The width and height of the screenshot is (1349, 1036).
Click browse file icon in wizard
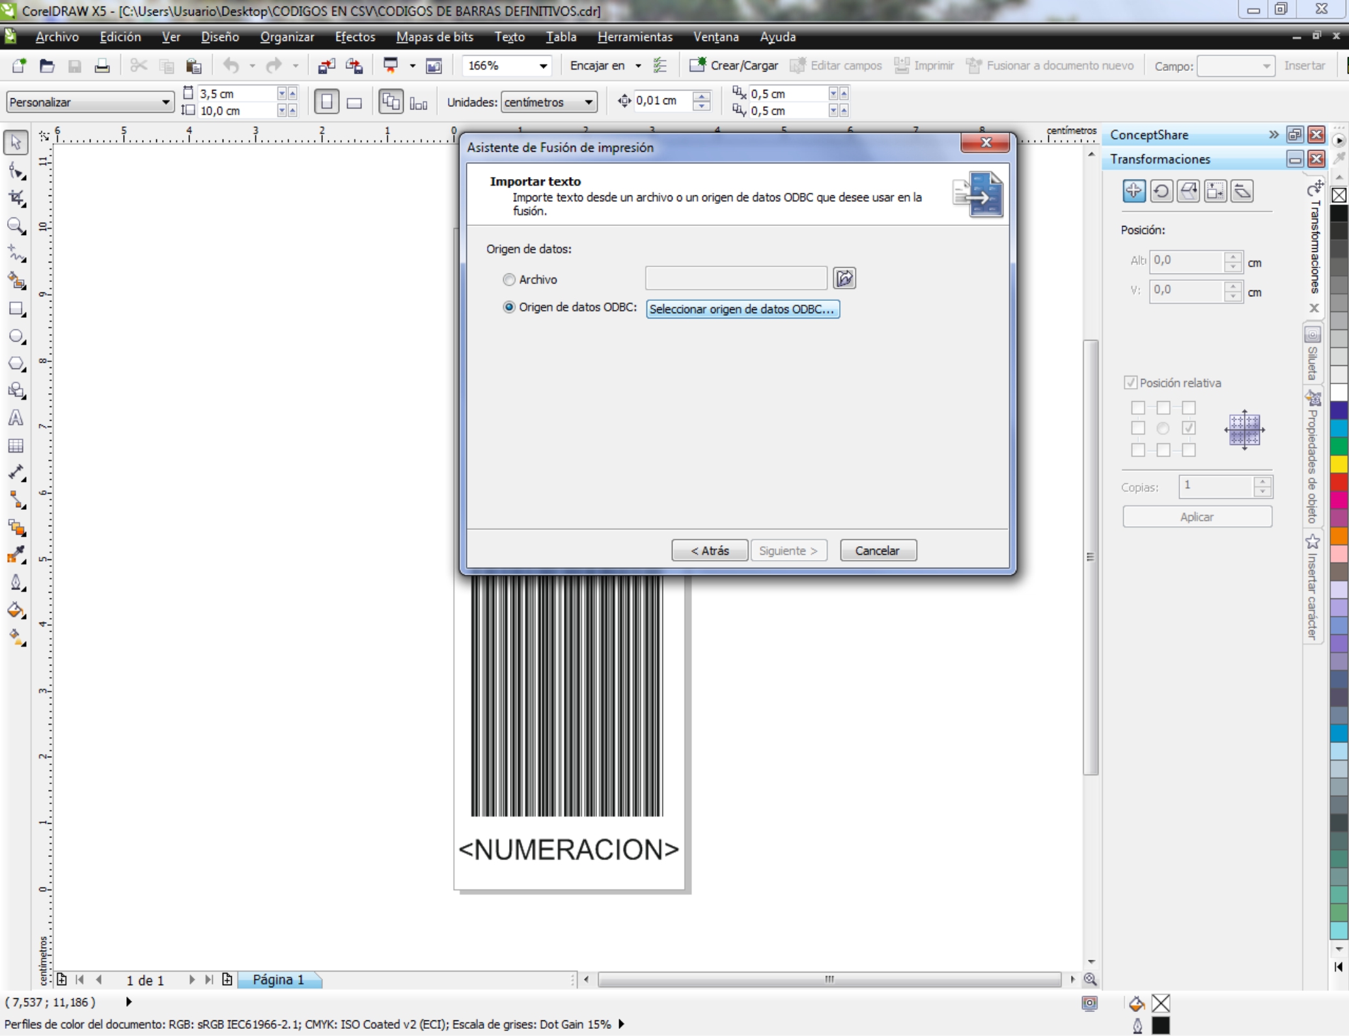pyautogui.click(x=844, y=278)
